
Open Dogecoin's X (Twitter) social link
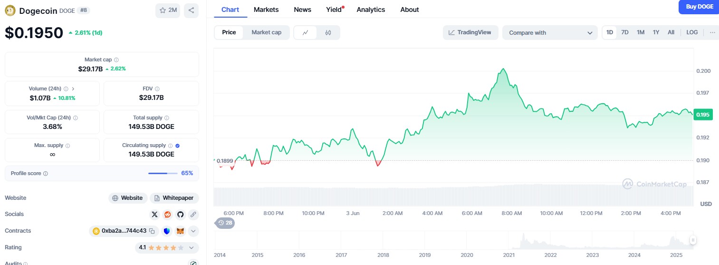tap(154, 215)
